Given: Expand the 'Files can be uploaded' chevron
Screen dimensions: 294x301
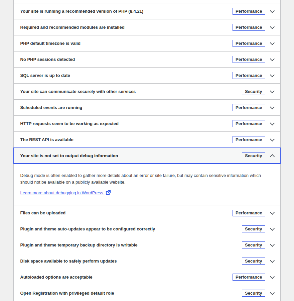Looking at the screenshot, I should point(272,213).
